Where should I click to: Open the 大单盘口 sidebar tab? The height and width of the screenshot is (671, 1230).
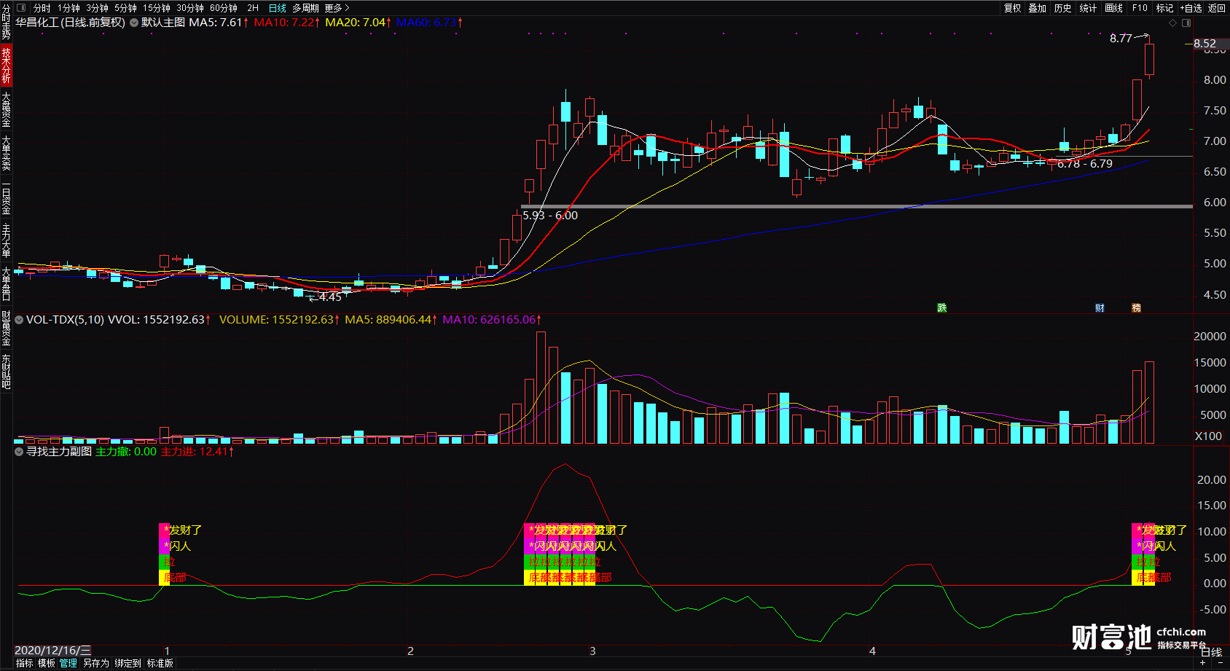[x=6, y=284]
